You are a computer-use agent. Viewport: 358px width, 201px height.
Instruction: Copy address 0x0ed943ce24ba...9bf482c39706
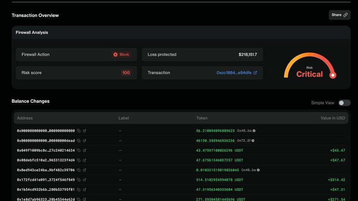(x=79, y=170)
